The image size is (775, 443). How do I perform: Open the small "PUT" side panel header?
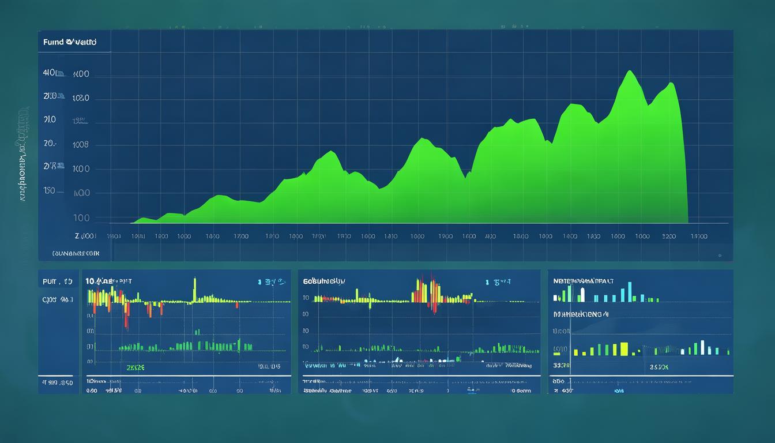tap(57, 282)
